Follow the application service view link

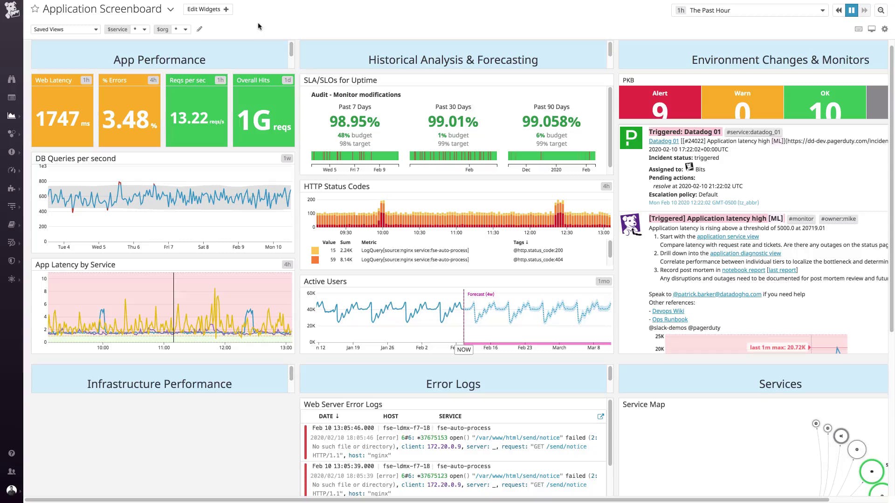(728, 237)
